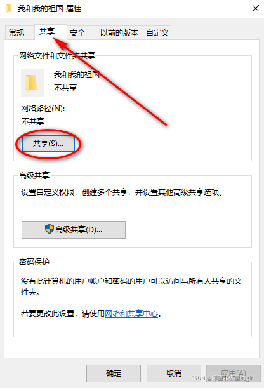Close the properties dialog with the X
264x388 pixels.
click(255, 8)
